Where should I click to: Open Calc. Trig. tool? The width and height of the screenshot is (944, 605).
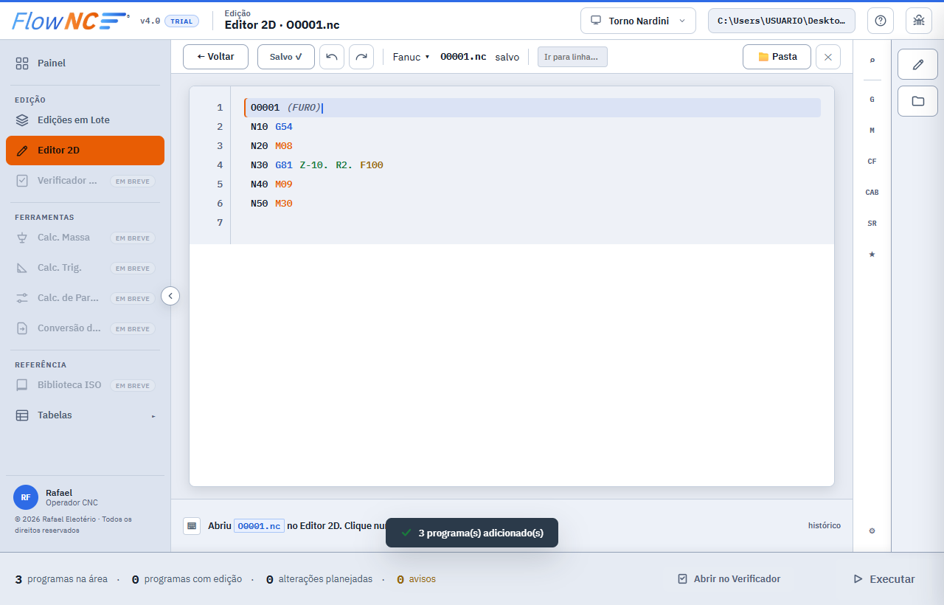tap(85, 268)
